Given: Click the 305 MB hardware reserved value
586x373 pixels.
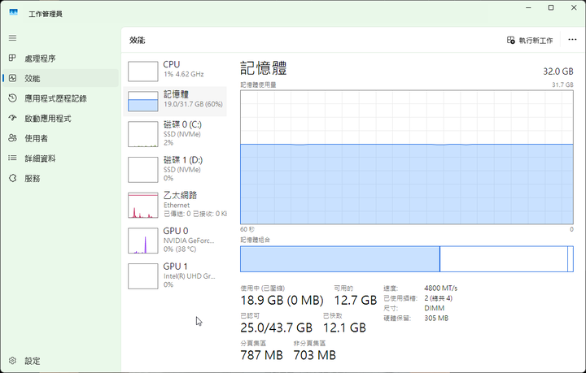Looking at the screenshot, I should pyautogui.click(x=436, y=319).
